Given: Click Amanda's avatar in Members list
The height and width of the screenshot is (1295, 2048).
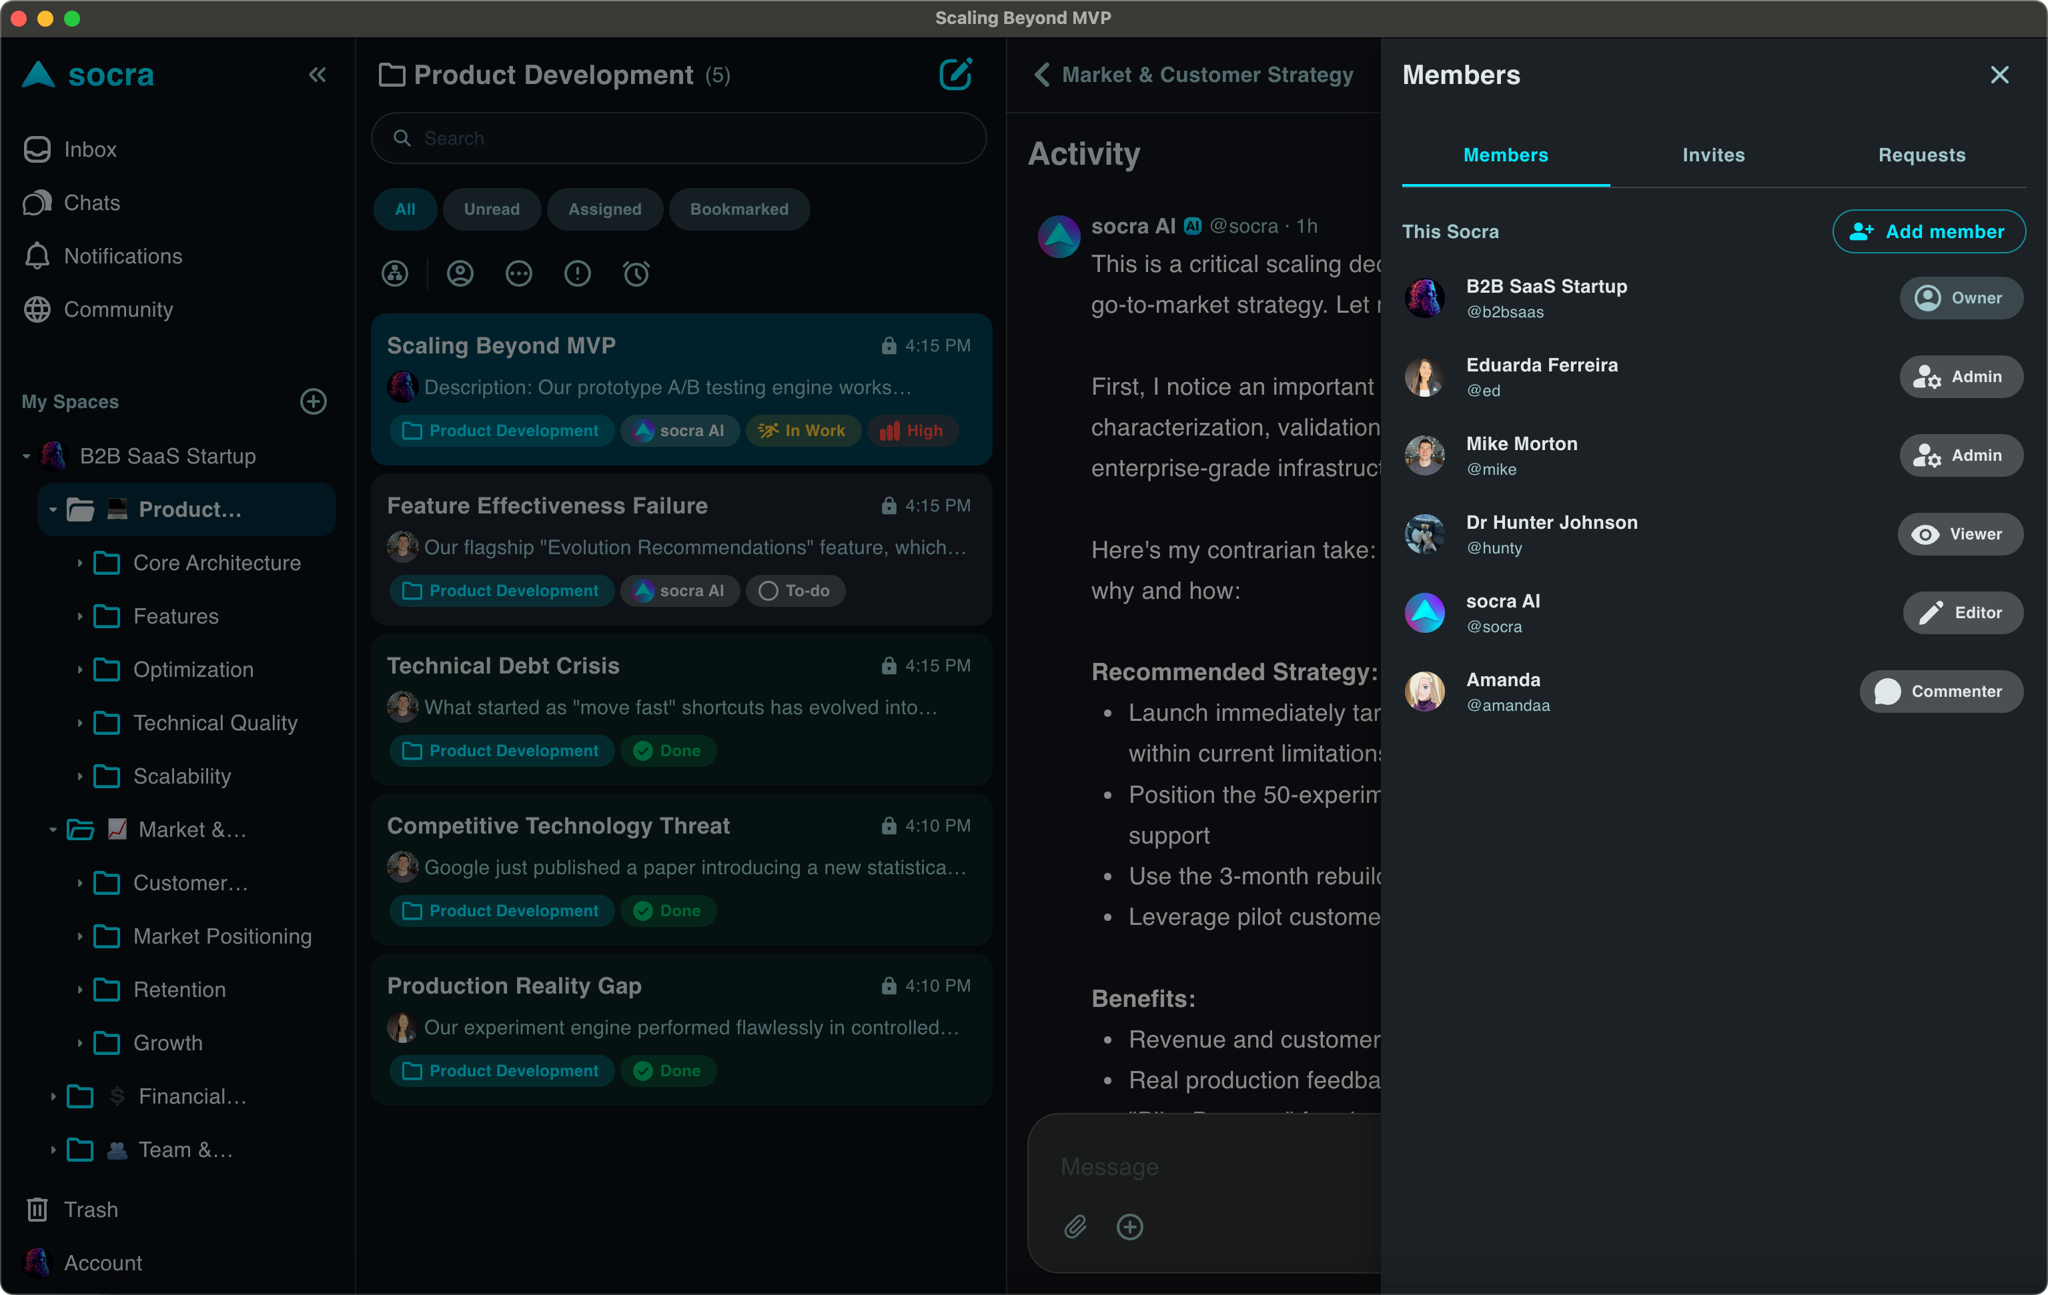Looking at the screenshot, I should [x=1424, y=692].
